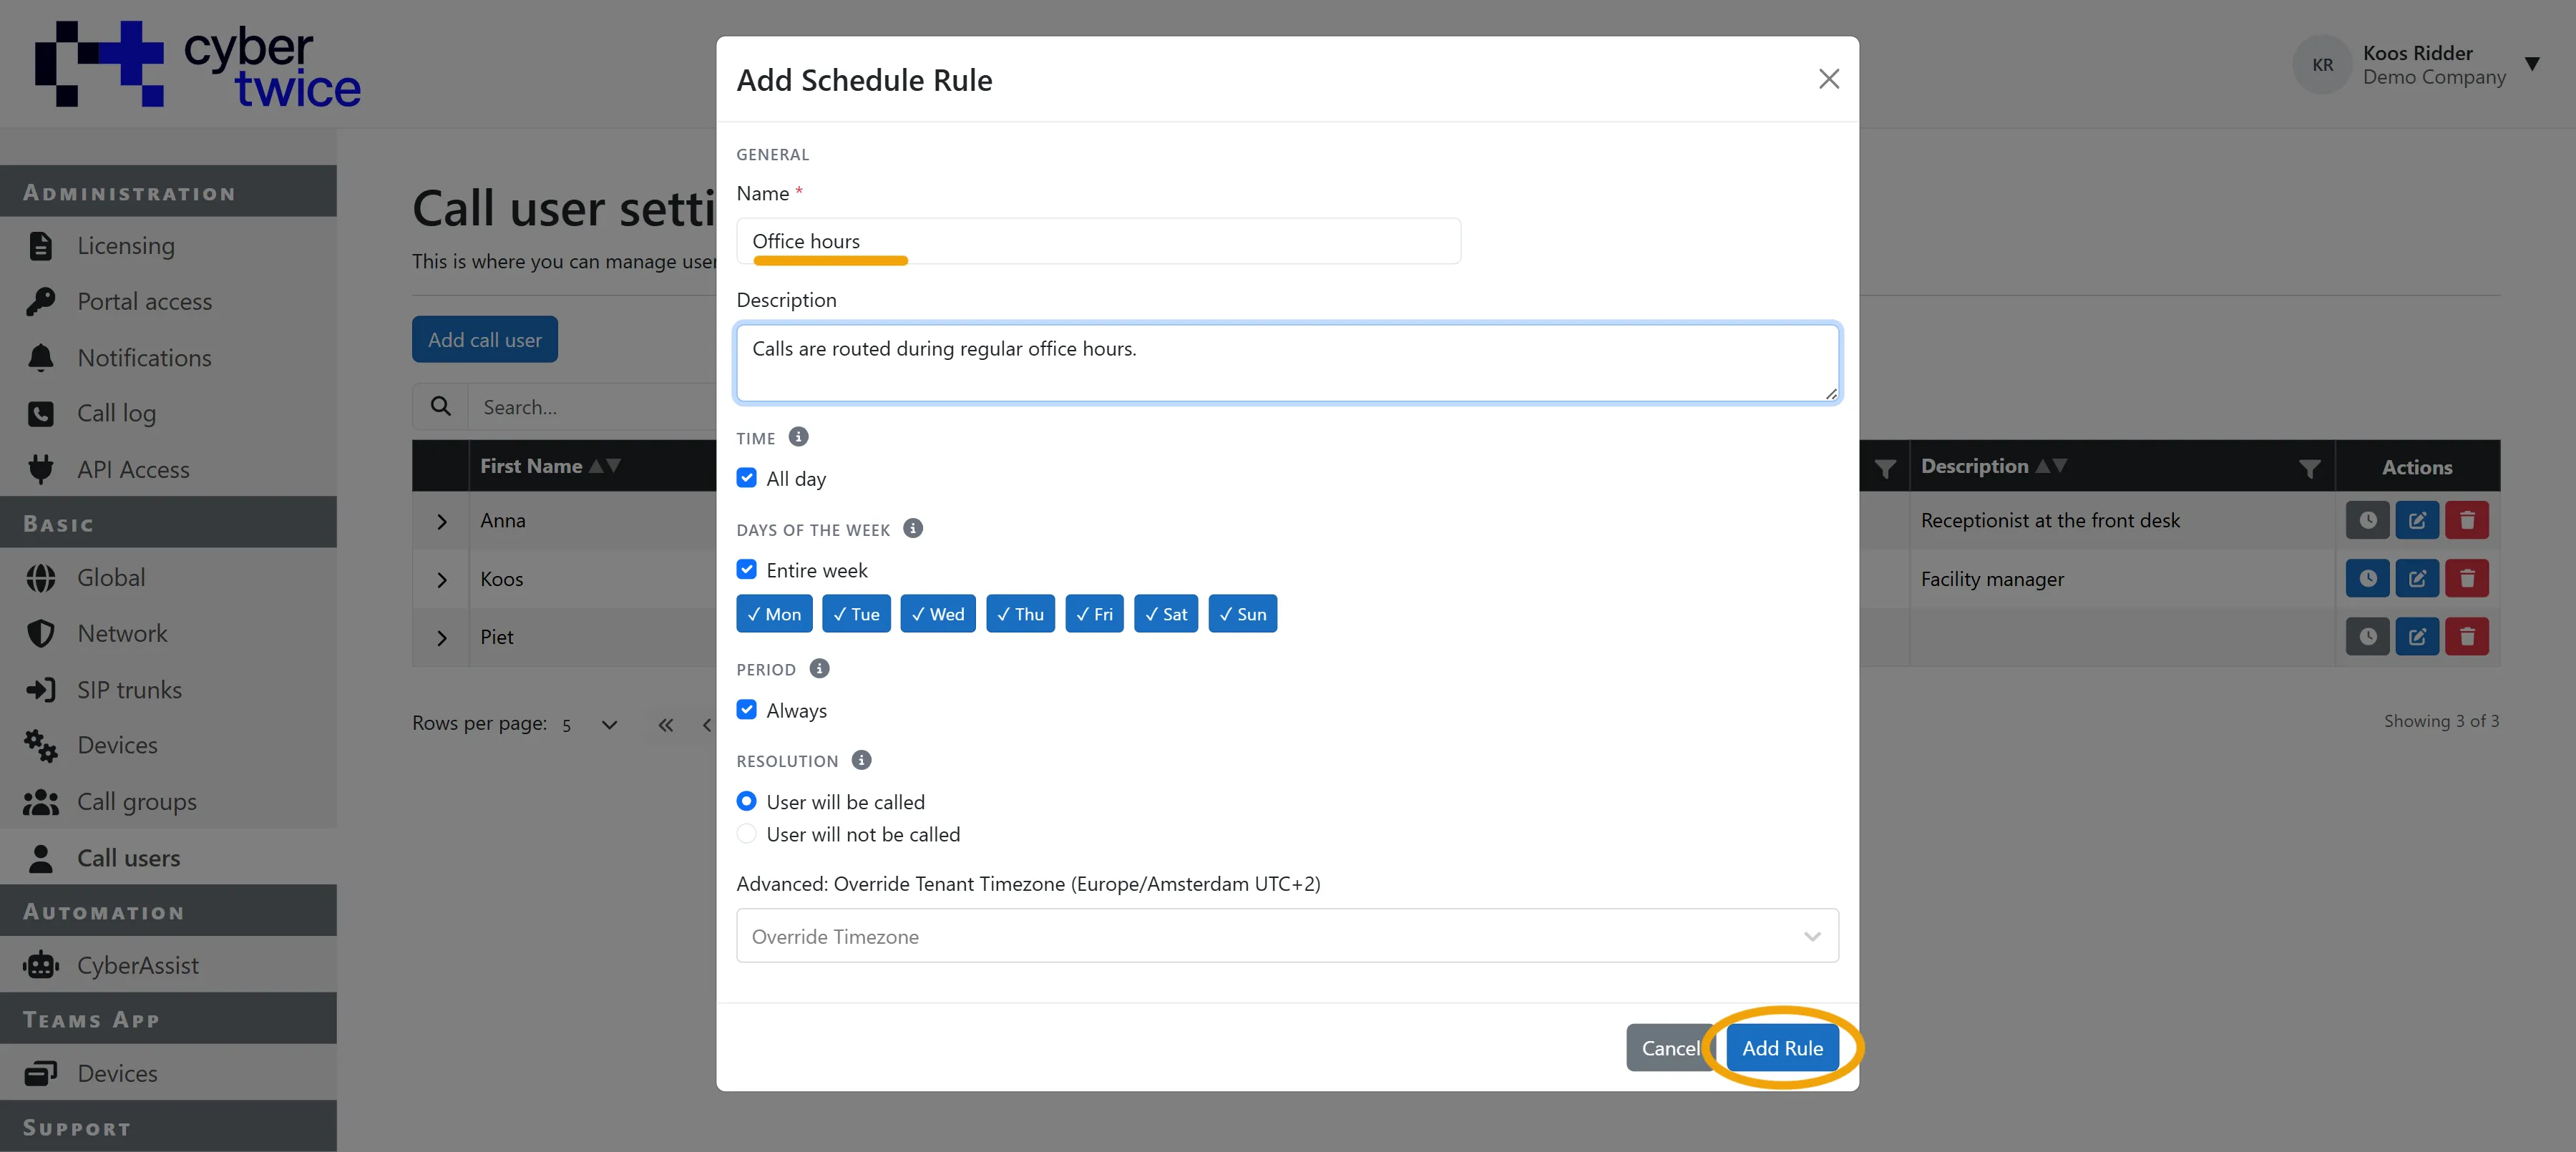The height and width of the screenshot is (1152, 2576).
Task: Uncheck the Always period checkbox
Action: (746, 710)
